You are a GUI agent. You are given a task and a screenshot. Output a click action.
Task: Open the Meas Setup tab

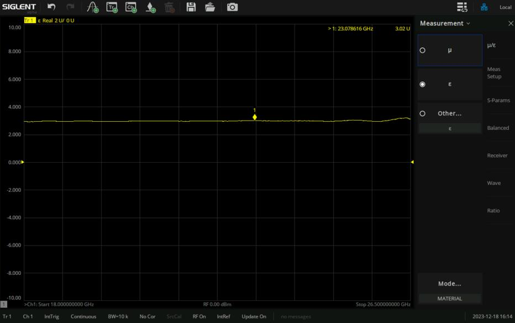494,73
